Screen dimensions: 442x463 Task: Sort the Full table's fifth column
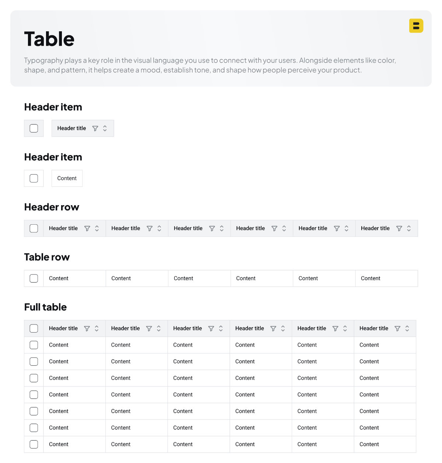coord(345,329)
